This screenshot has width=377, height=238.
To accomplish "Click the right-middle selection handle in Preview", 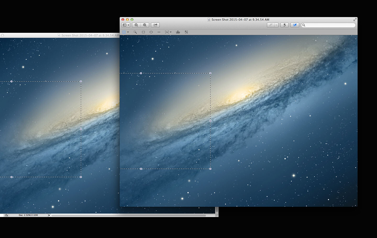I will 210,121.
